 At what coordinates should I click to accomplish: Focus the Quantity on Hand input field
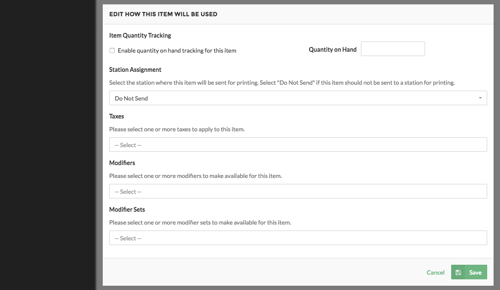393,49
